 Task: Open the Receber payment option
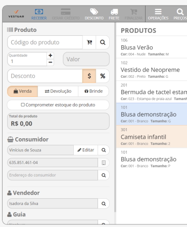pos(39,14)
